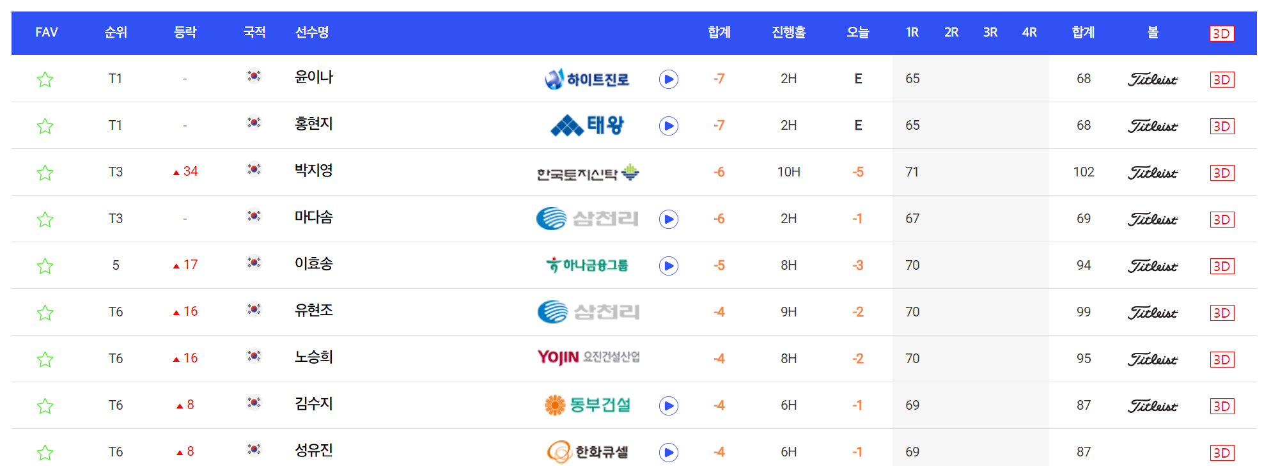Screen dimensions: 1271x466
Task: Toggle the favorite star for 윤이나
Action: 45,78
